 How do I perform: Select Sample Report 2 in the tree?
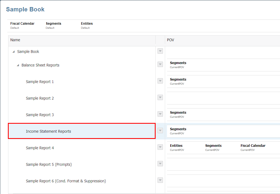click(40, 98)
